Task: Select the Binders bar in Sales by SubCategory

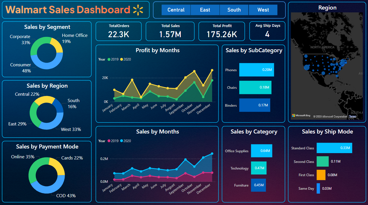Action: click(255, 105)
